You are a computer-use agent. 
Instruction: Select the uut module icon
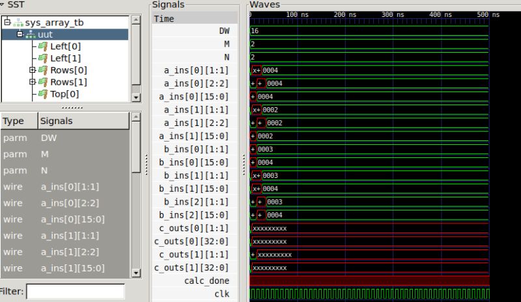pos(31,34)
